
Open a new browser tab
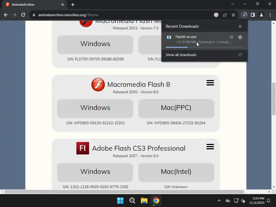(73, 5)
